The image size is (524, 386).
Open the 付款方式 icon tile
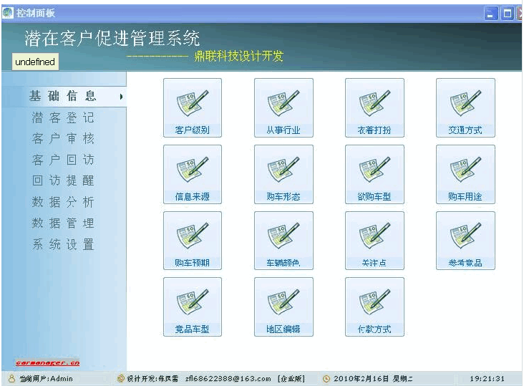pyautogui.click(x=374, y=307)
